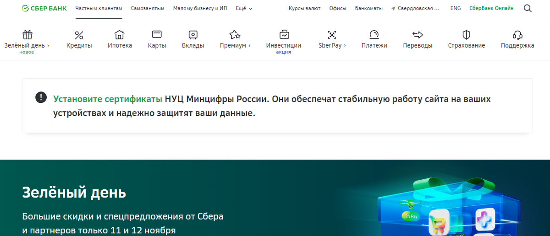Open the Банкоматы link
This screenshot has height=236, width=550.
[368, 8]
